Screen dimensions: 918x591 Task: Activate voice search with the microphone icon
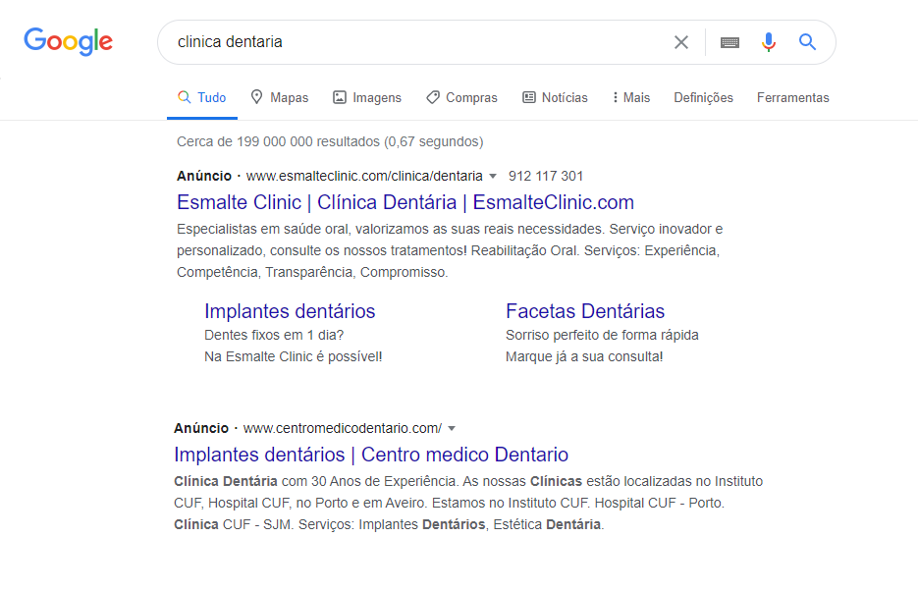pyautogui.click(x=768, y=41)
